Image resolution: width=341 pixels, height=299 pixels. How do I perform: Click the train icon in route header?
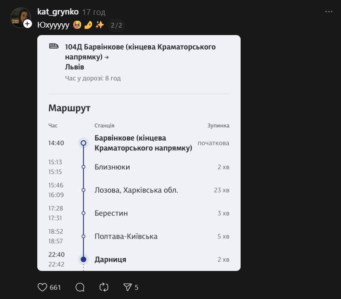[x=54, y=46]
